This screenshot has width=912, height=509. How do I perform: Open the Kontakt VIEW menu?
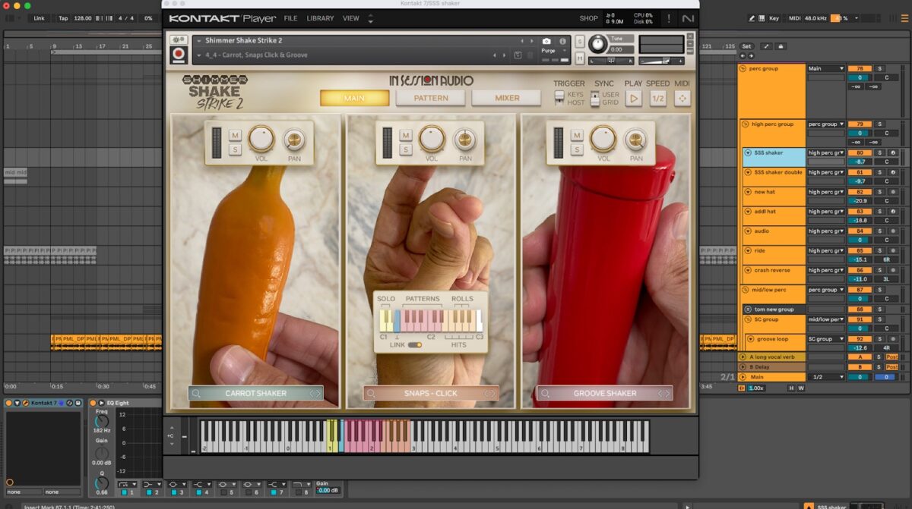point(351,18)
